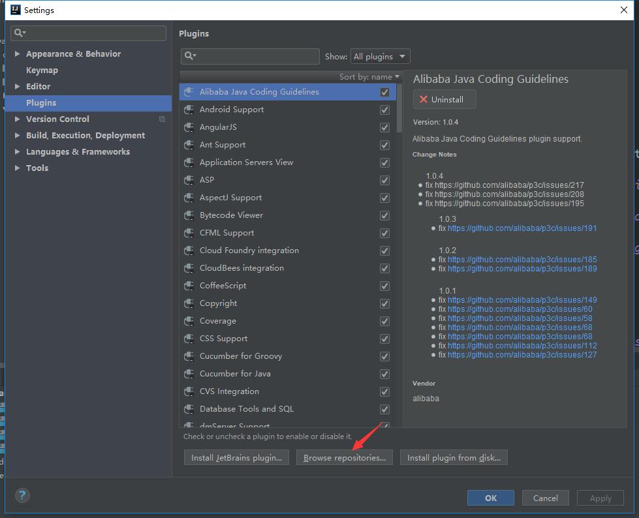
Task: Select Plugins in the settings tree
Action: [88, 102]
